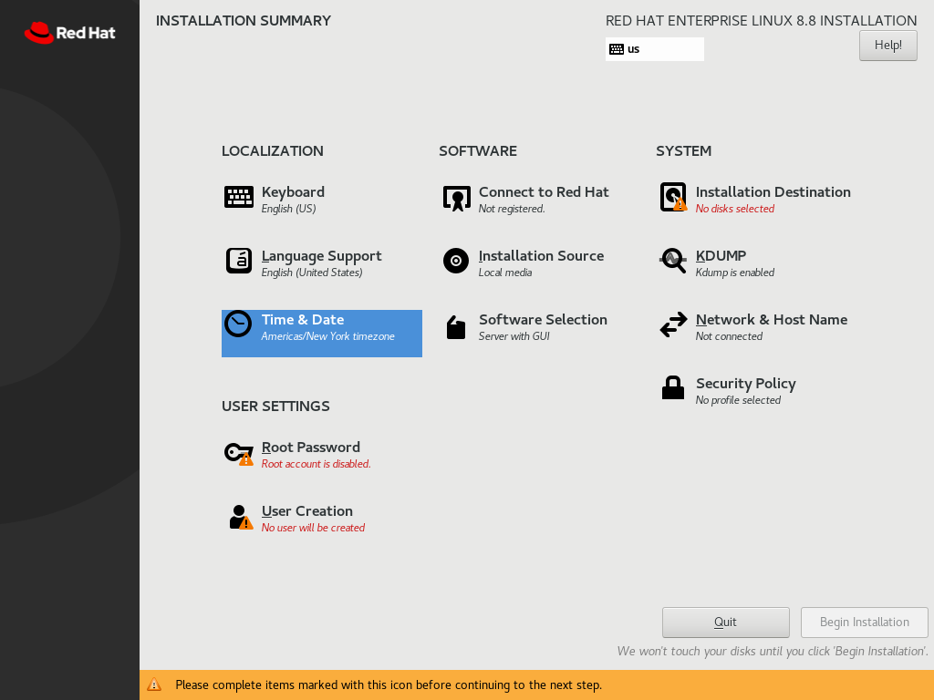Viewport: 934px width, 700px height.
Task: Click the Installation Source disc icon
Action: coord(456,262)
